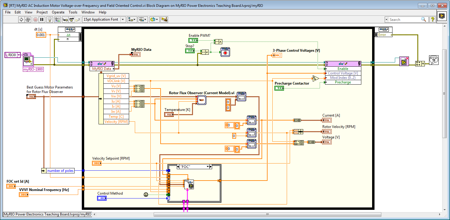Open the Edit menu
Screen dimensions: 450x220
[18, 12]
